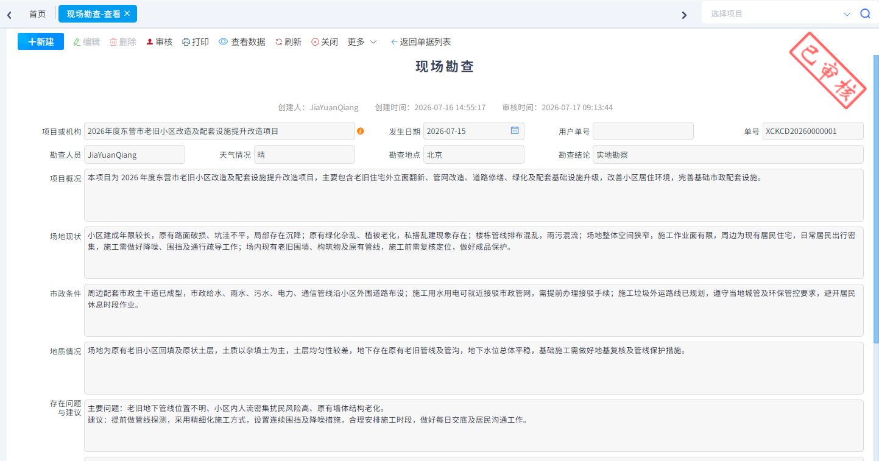Click the 创建人: JiaYuanQiang text

[318, 108]
